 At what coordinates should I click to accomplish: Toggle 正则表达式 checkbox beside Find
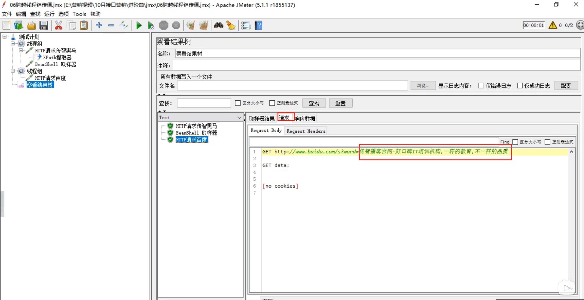click(547, 142)
